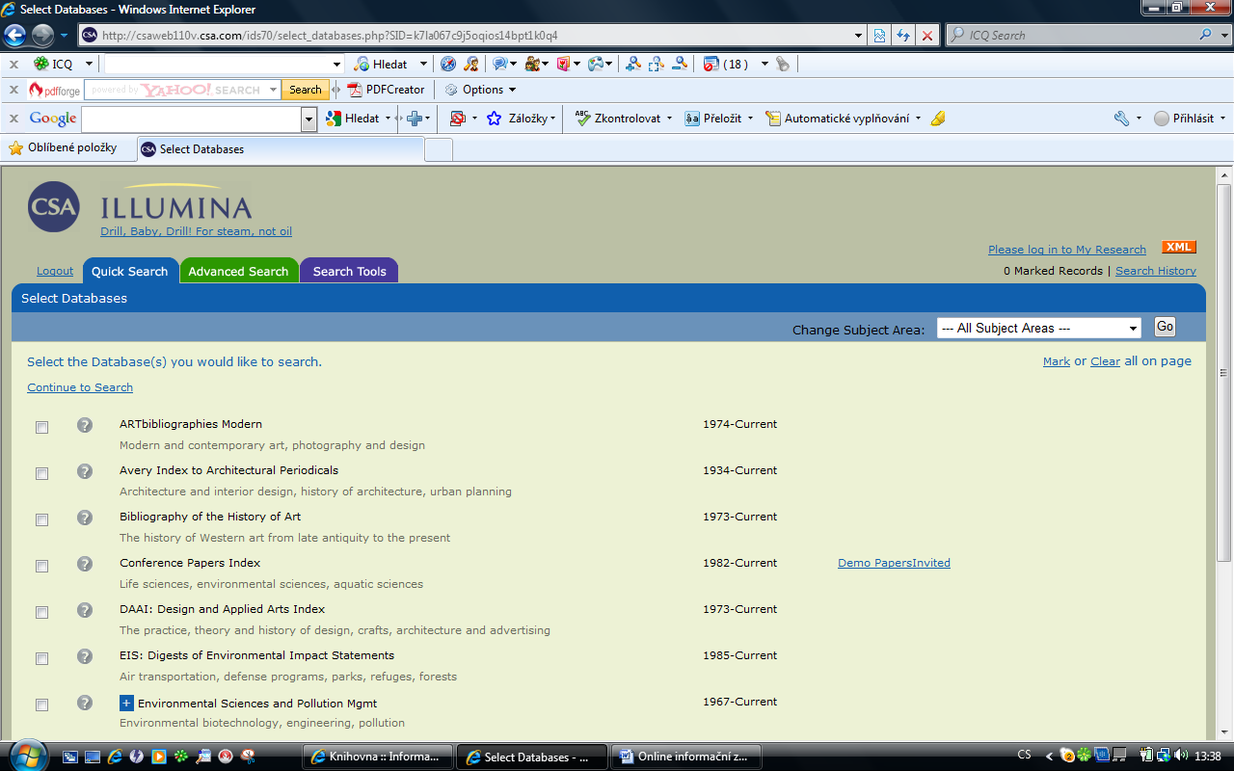Click the Clear all on page link

(x=1105, y=361)
